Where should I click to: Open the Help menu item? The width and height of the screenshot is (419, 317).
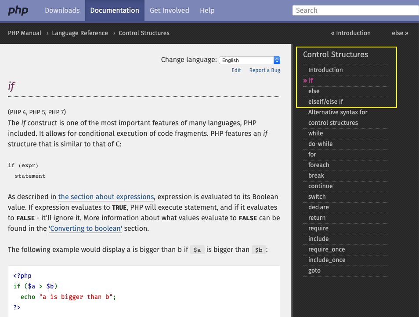coord(207,11)
